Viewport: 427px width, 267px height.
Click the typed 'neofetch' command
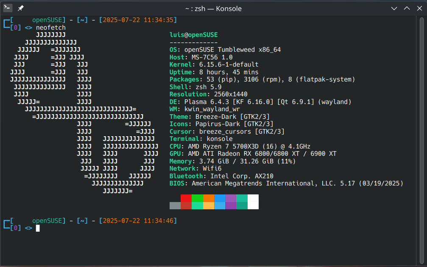coord(50,28)
